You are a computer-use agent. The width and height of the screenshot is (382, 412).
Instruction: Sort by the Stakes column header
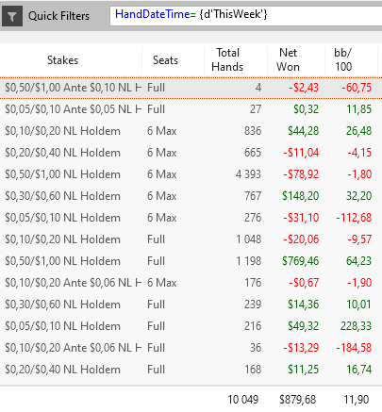pos(62,60)
